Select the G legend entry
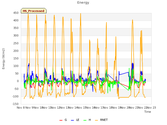This screenshot has height=125, width=167. click(x=63, y=120)
